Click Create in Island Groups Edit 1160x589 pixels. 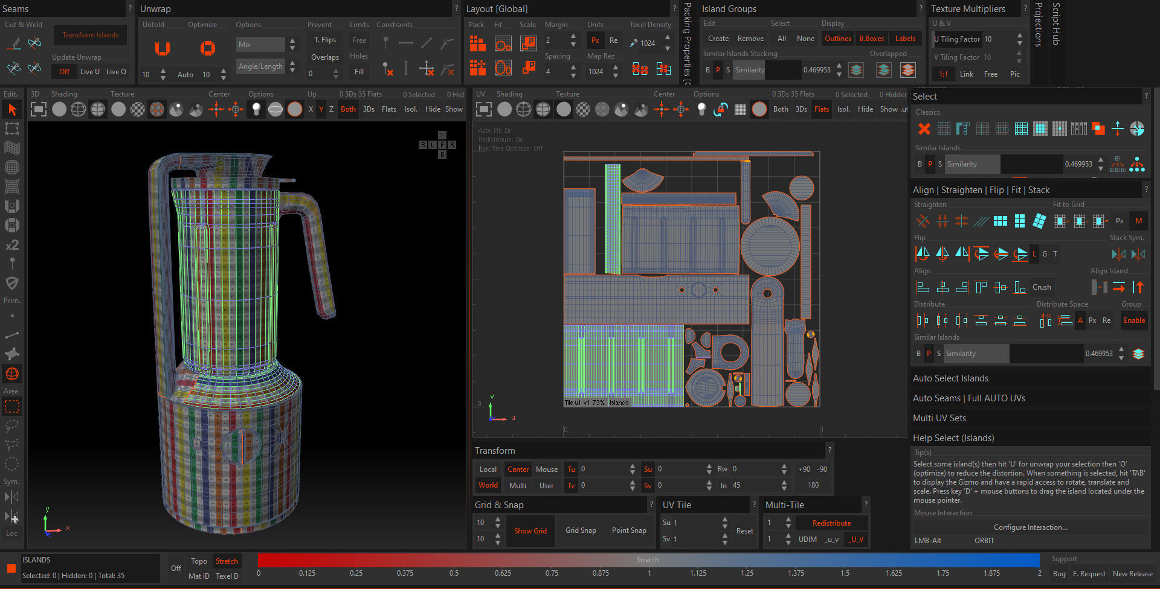pyautogui.click(x=718, y=39)
